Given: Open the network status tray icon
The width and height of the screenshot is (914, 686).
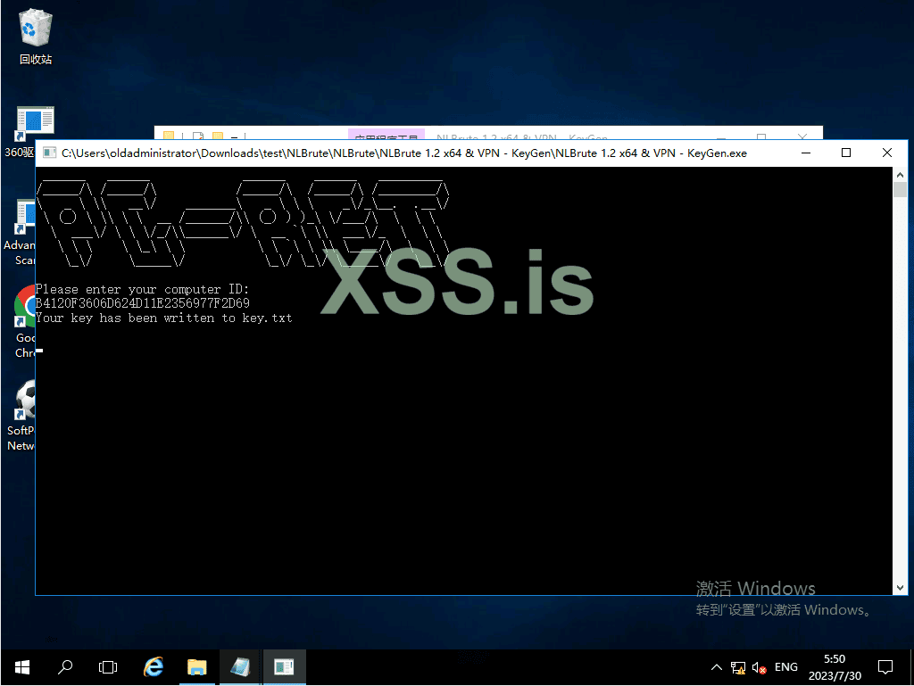Looking at the screenshot, I should [x=738, y=667].
